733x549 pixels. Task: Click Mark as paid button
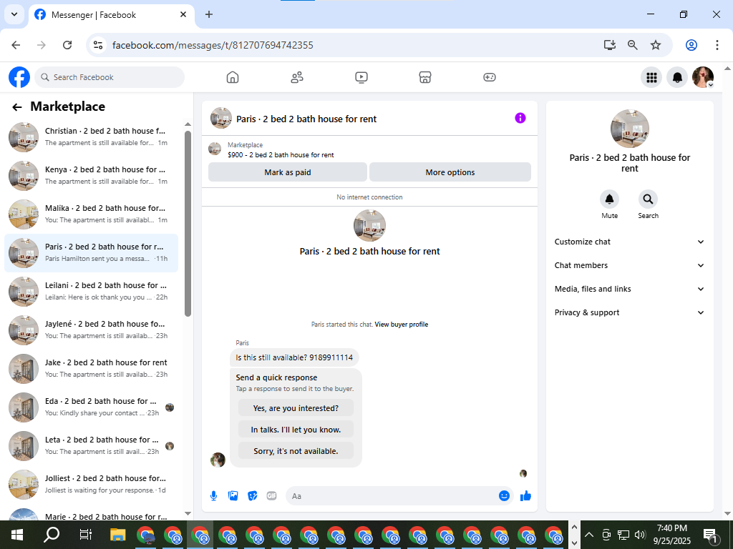coord(288,172)
